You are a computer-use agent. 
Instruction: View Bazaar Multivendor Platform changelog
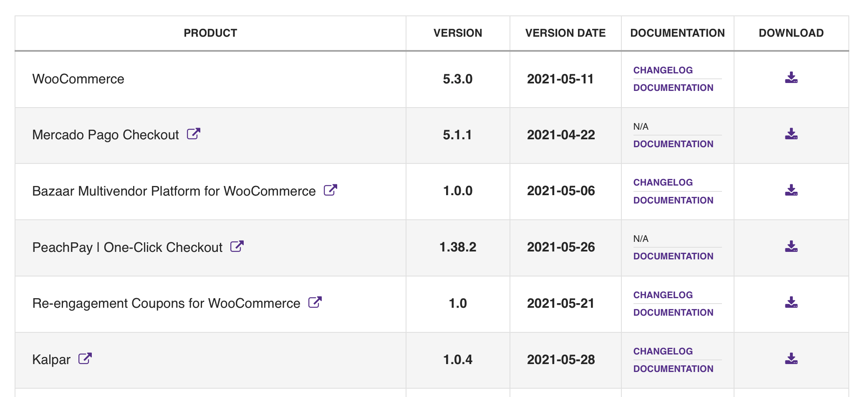point(663,182)
